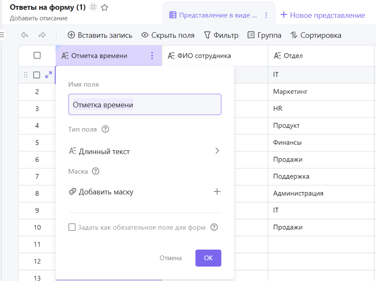376x281 pixels.
Task: Click the "Имя поля" input field
Action: (144, 104)
